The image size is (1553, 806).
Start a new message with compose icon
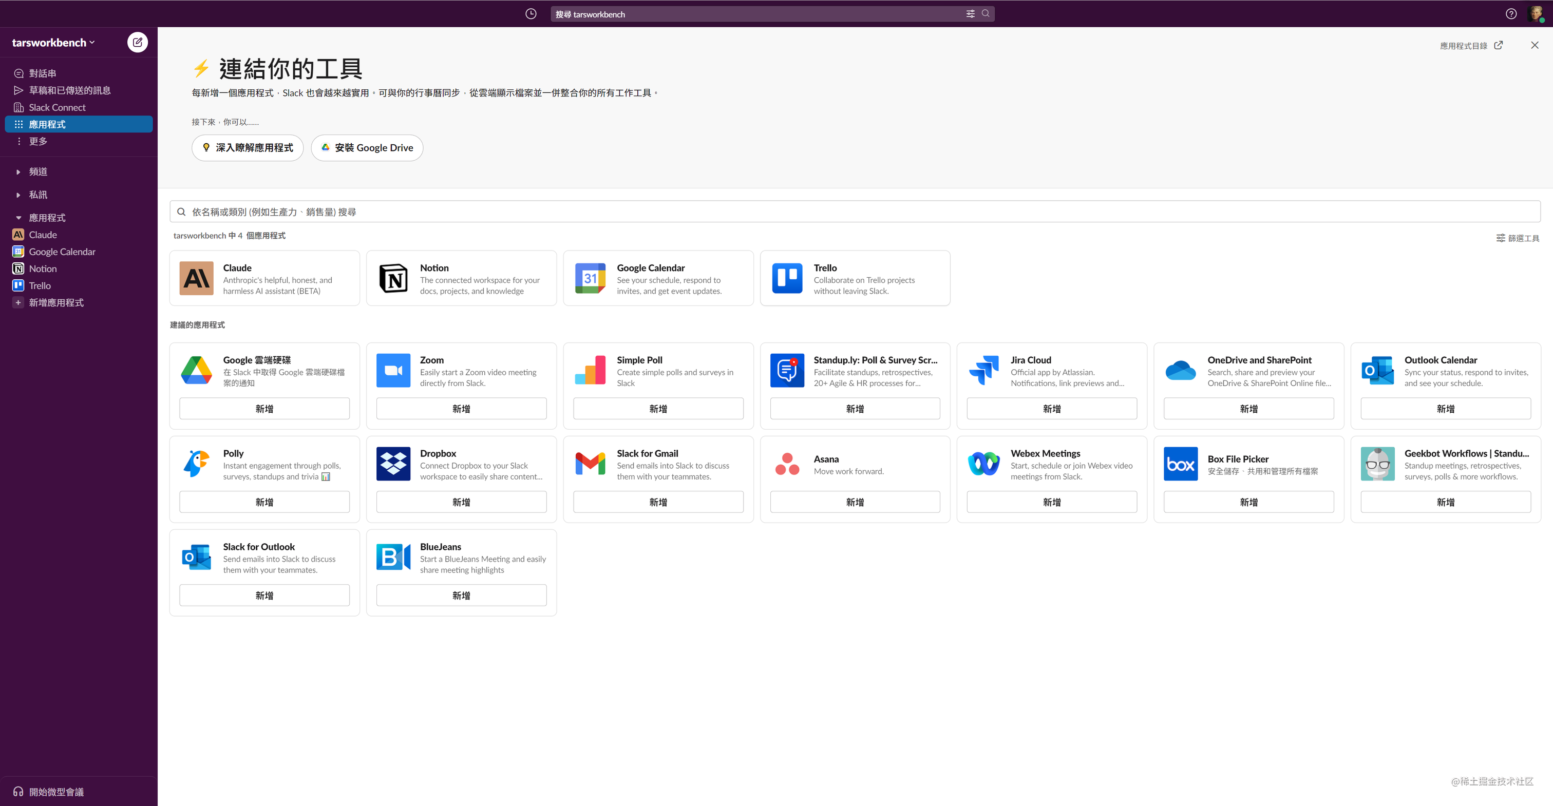[x=138, y=42]
